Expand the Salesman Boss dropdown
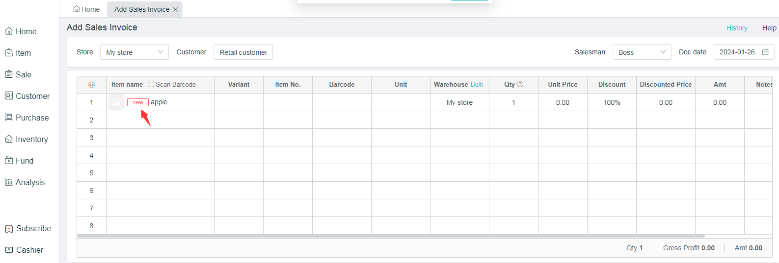Screen dimensions: 779x263 click(x=642, y=52)
